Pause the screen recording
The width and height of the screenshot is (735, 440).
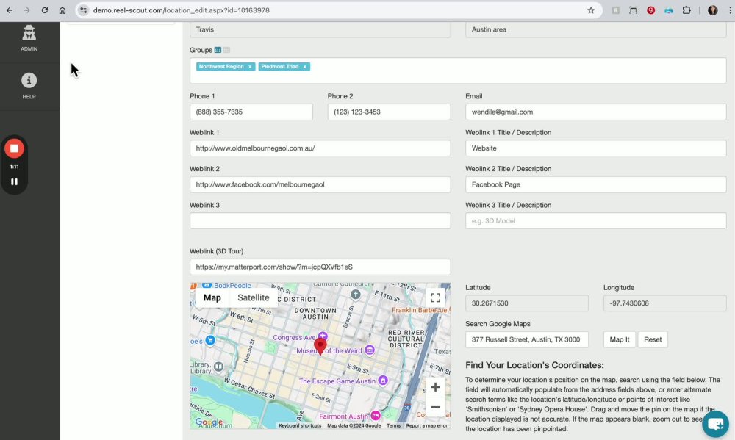(14, 181)
